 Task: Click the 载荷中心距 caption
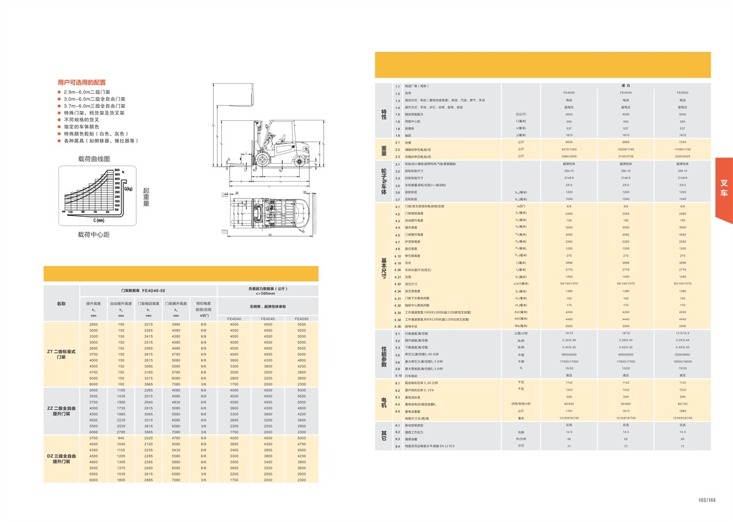coord(94,234)
